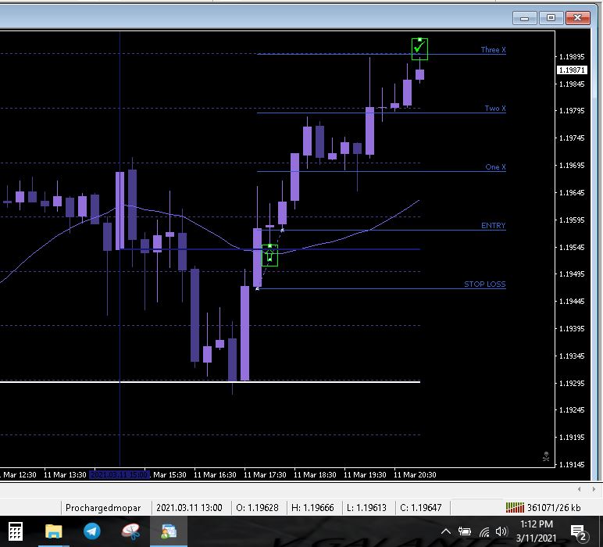Open File Explorer from the taskbar
The height and width of the screenshot is (547, 603).
click(x=53, y=531)
